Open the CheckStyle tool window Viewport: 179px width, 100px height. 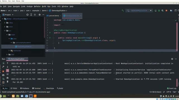click(49, 88)
